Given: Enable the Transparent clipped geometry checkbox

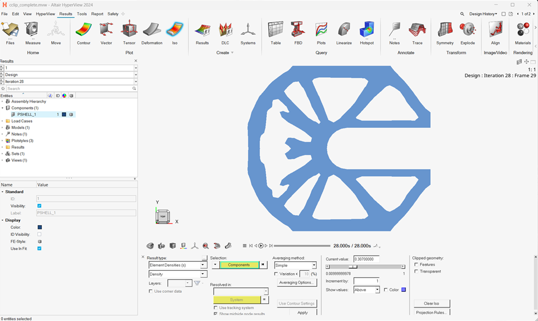Looking at the screenshot, I should (417, 271).
